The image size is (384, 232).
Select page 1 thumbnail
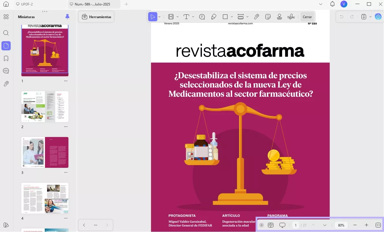coord(45,50)
